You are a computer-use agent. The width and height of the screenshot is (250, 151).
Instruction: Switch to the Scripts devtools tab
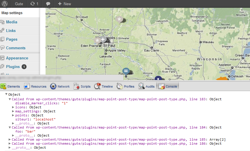(82, 86)
